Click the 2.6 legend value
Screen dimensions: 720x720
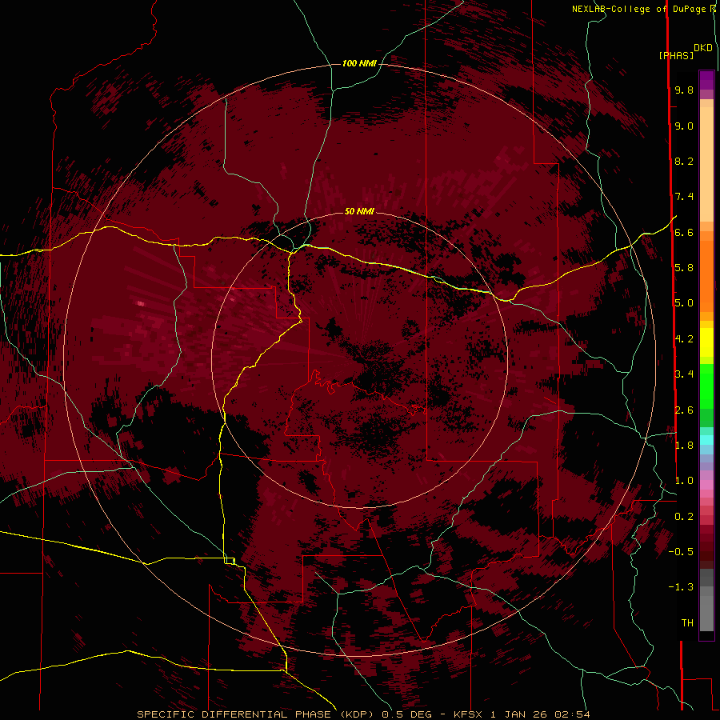pos(684,410)
